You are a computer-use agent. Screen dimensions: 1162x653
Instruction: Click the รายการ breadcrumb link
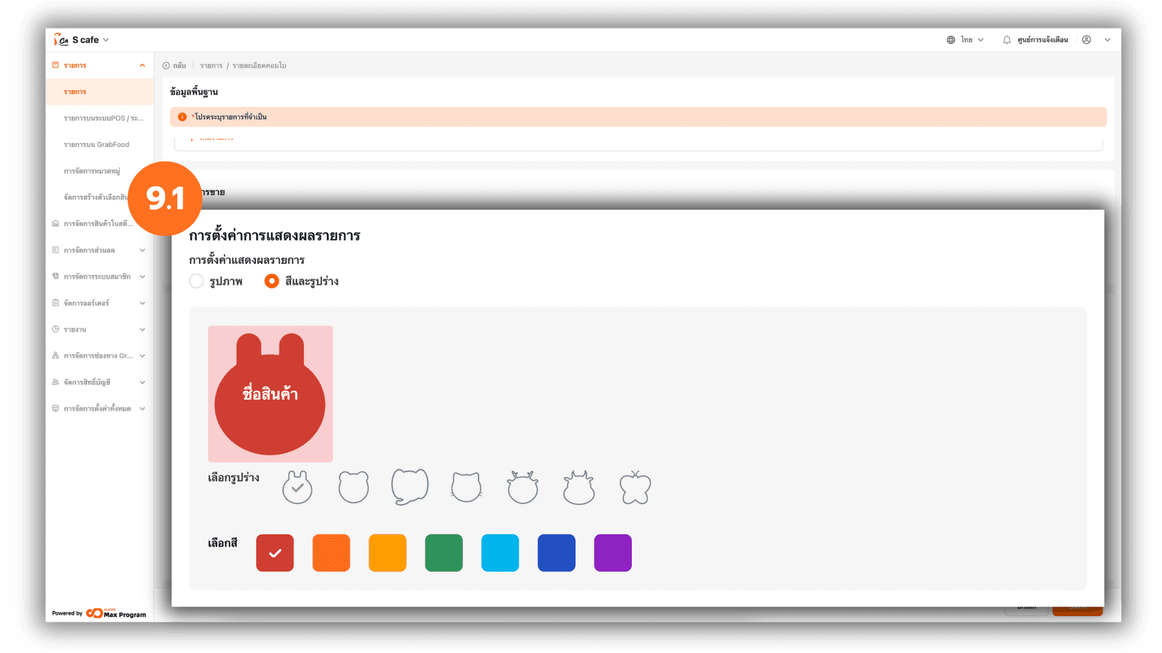211,65
